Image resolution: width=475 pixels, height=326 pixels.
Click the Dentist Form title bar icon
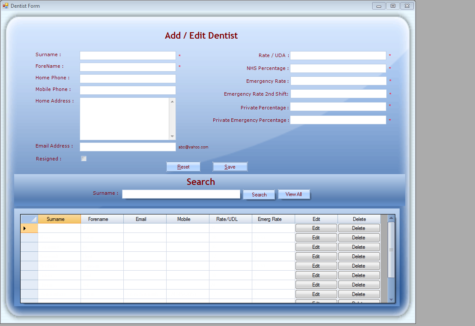[6, 6]
